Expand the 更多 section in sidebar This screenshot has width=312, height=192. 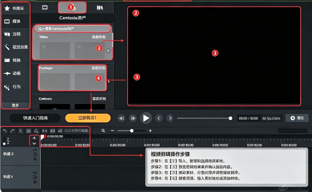[16, 105]
